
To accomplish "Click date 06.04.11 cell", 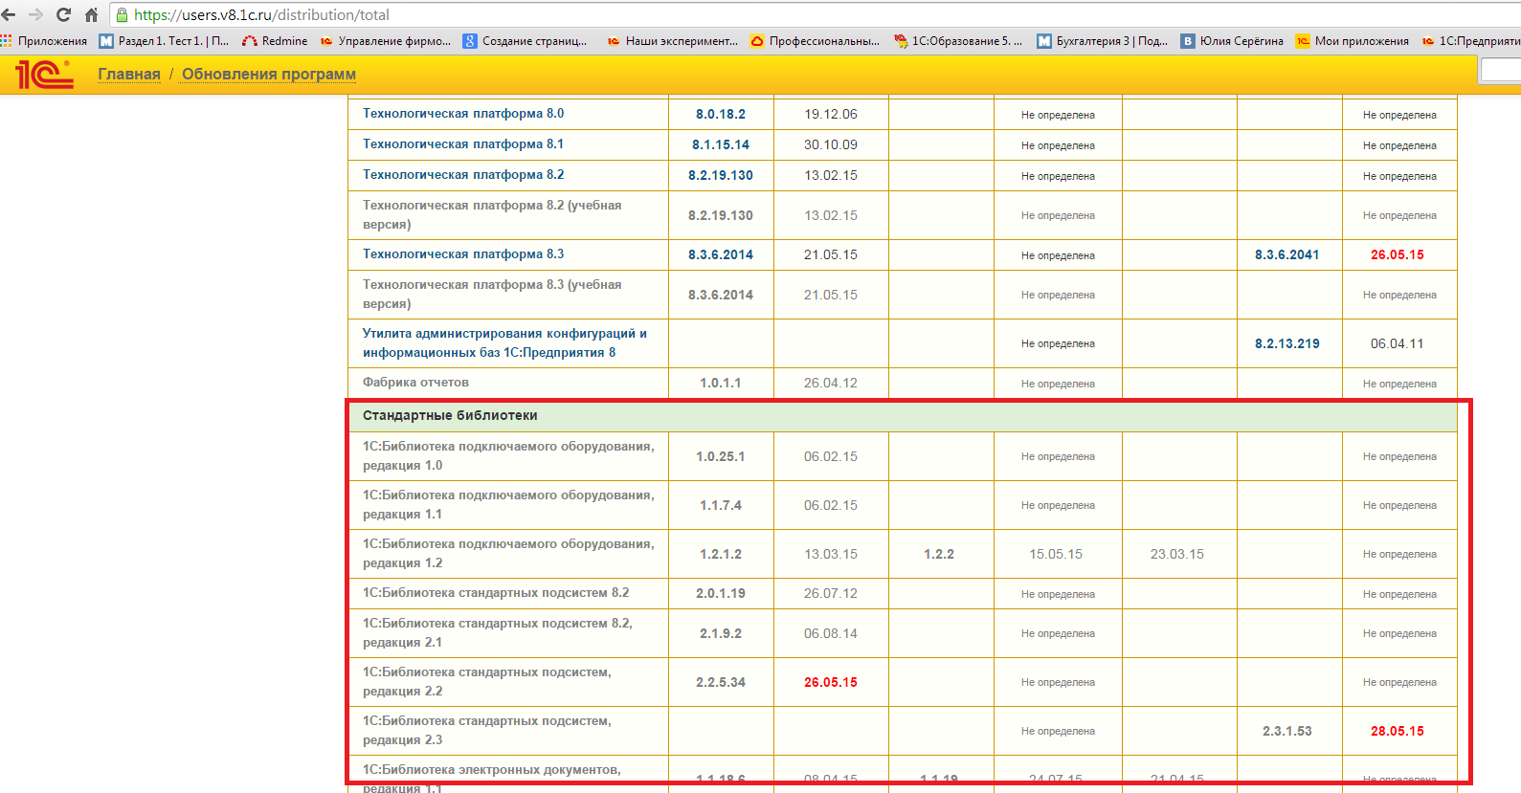I will coord(1398,344).
